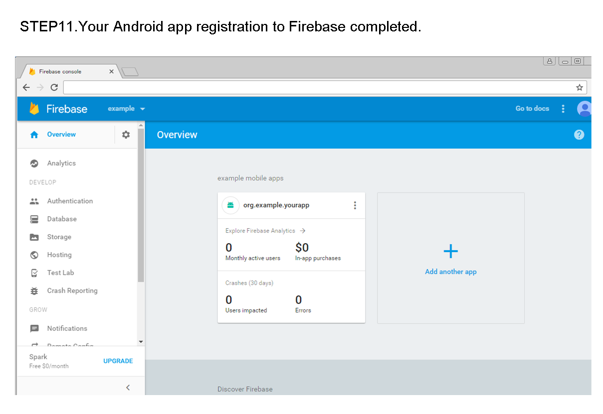Image resolution: width=603 pixels, height=414 pixels.
Task: Open project settings with the gear icon
Action: [126, 135]
